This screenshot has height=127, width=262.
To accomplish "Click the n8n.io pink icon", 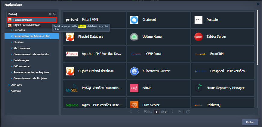I will click(134, 88).
